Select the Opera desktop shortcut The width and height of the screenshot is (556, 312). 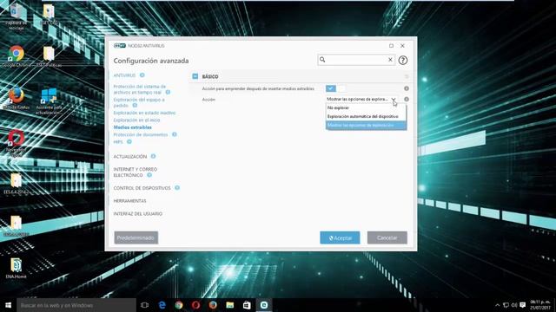pos(16,143)
